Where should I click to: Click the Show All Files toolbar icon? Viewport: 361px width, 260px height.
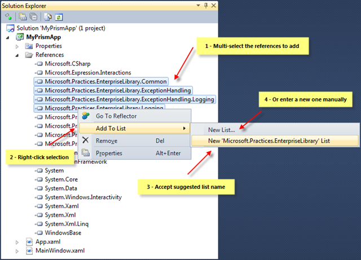click(x=48, y=17)
